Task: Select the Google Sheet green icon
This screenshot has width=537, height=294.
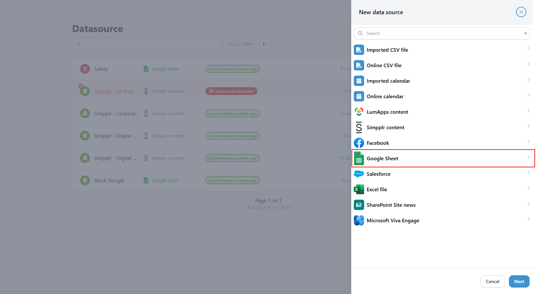Action: pos(359,158)
